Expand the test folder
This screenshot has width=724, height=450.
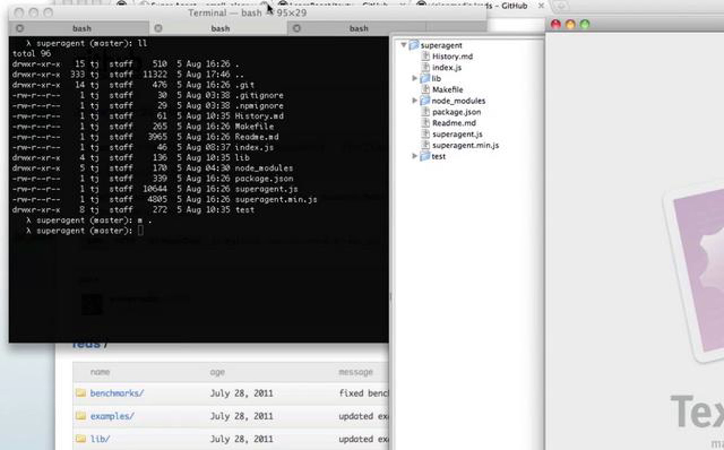pyautogui.click(x=414, y=156)
